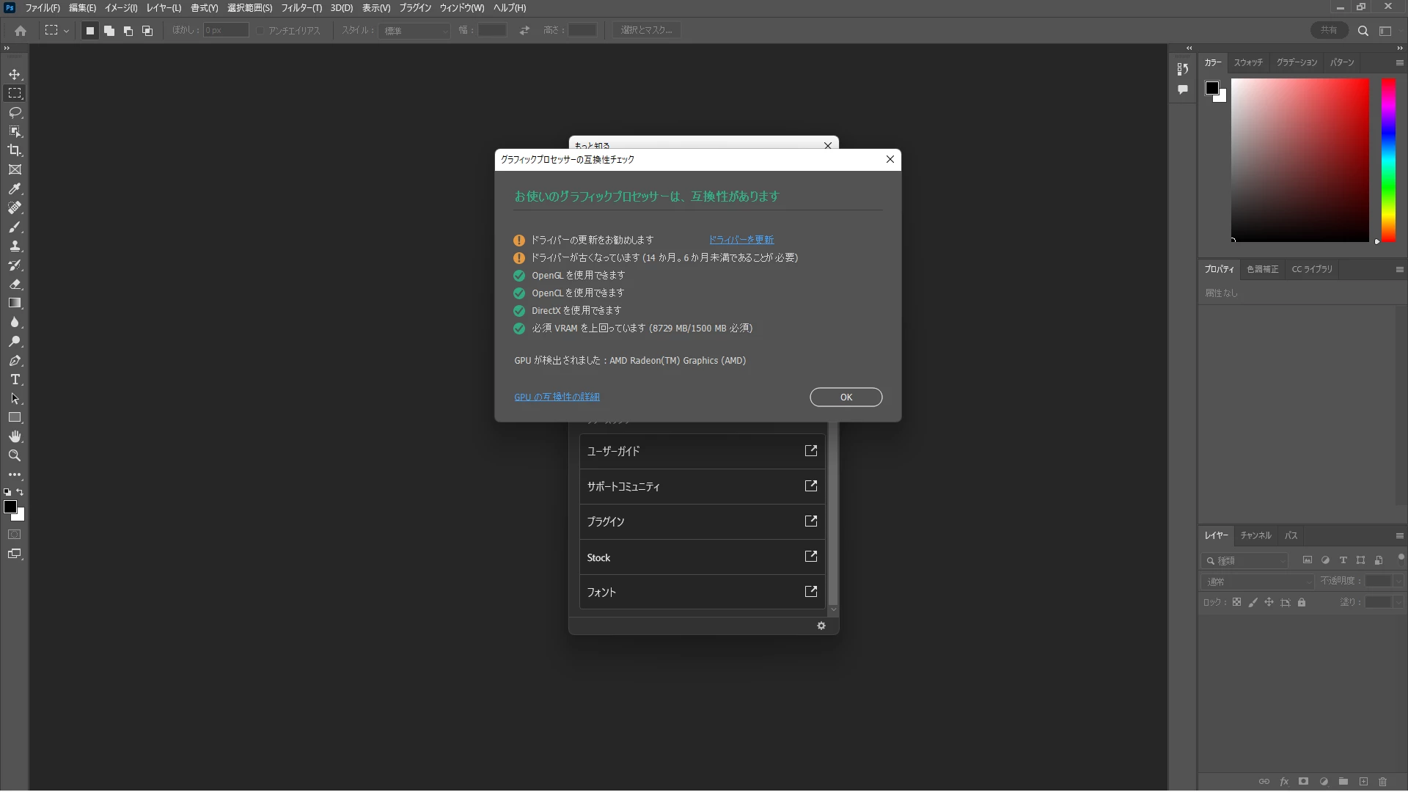Viewport: 1408px width, 792px height.
Task: Select the Zoom tool
Action: [x=15, y=456]
